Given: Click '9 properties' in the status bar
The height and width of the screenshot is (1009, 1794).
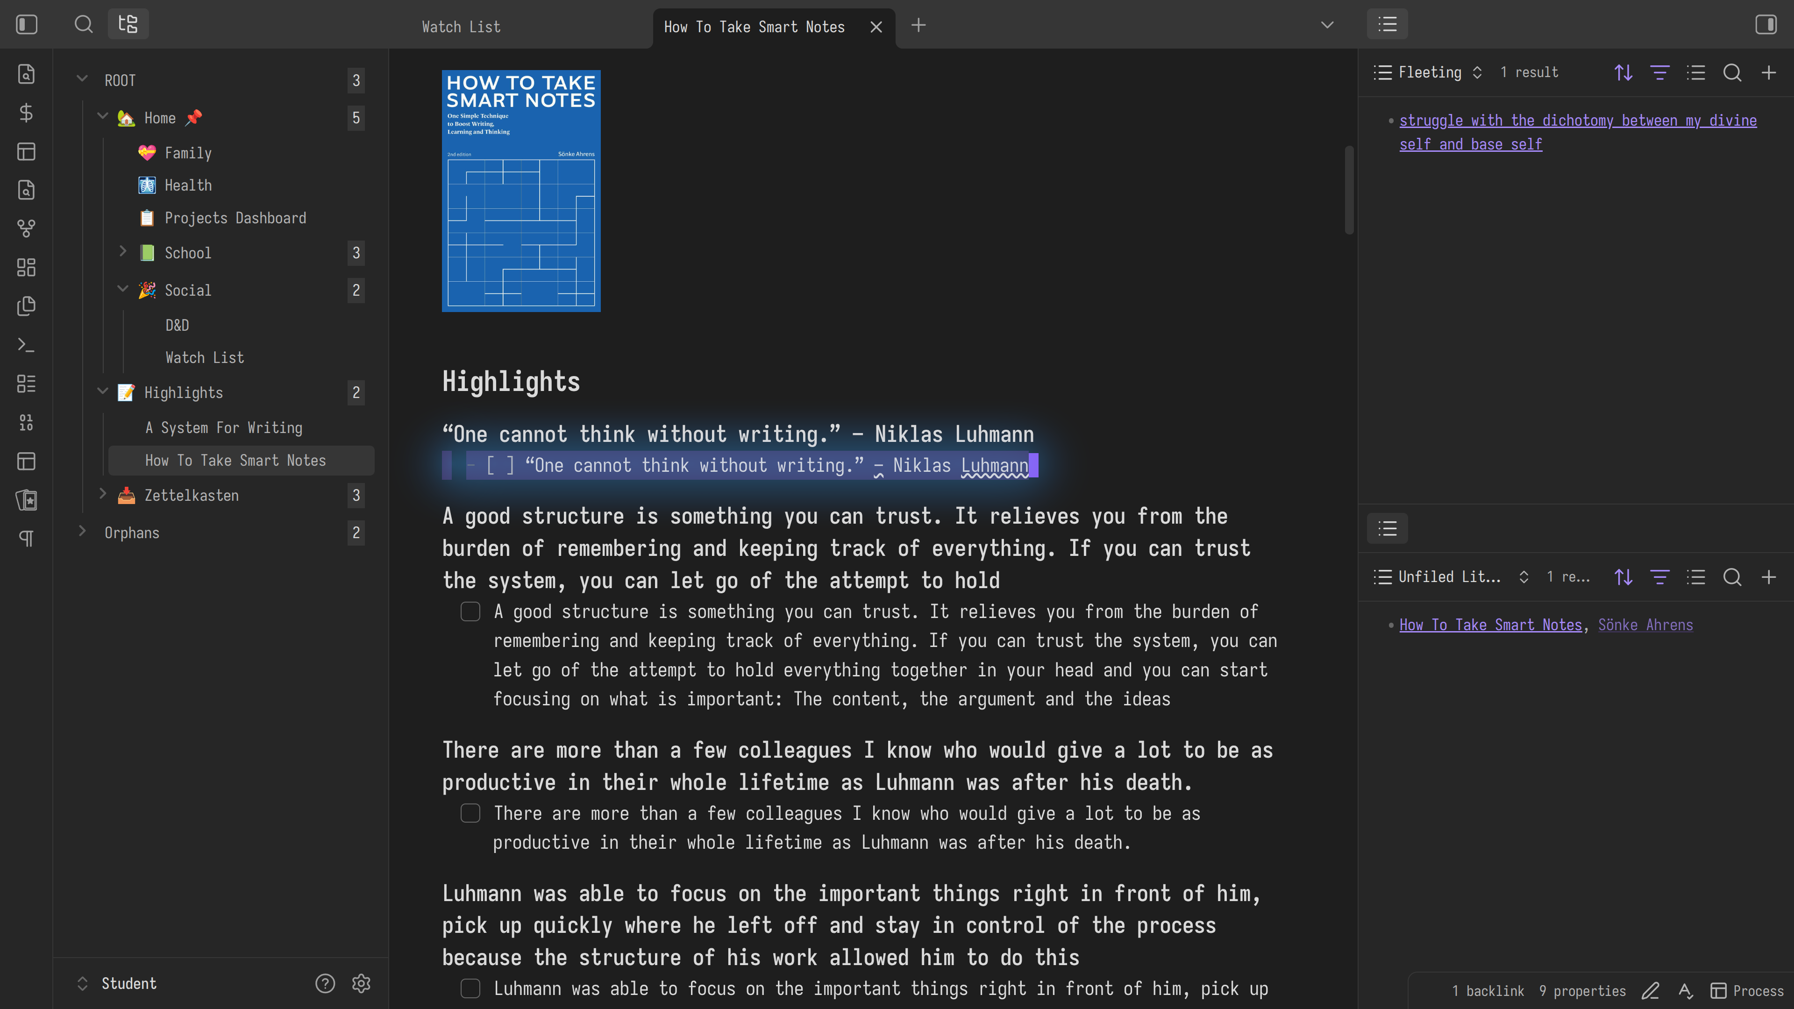Looking at the screenshot, I should (x=1582, y=991).
